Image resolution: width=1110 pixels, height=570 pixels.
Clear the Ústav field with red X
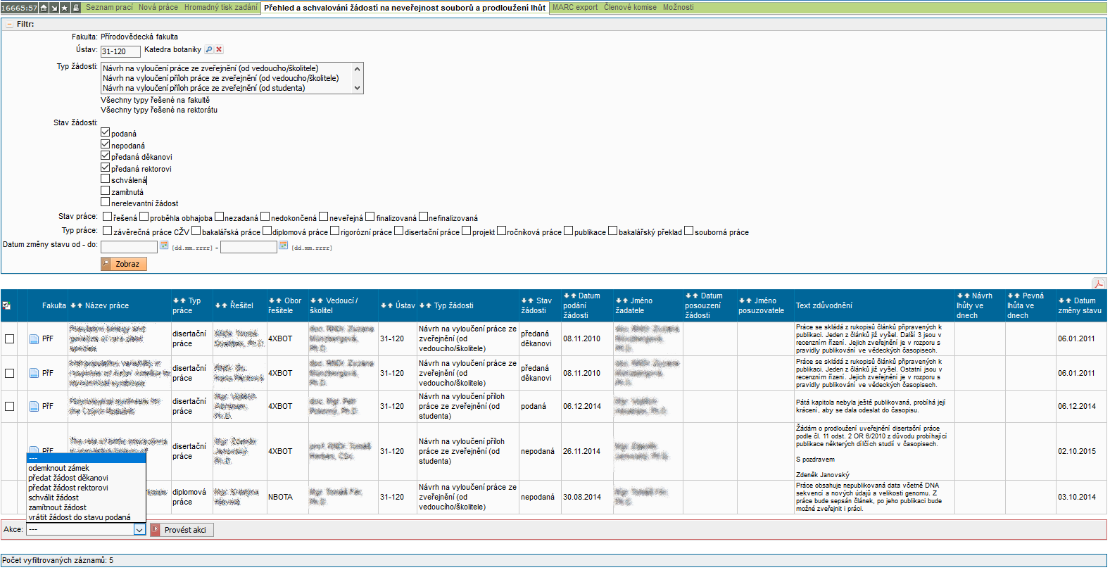click(x=219, y=50)
